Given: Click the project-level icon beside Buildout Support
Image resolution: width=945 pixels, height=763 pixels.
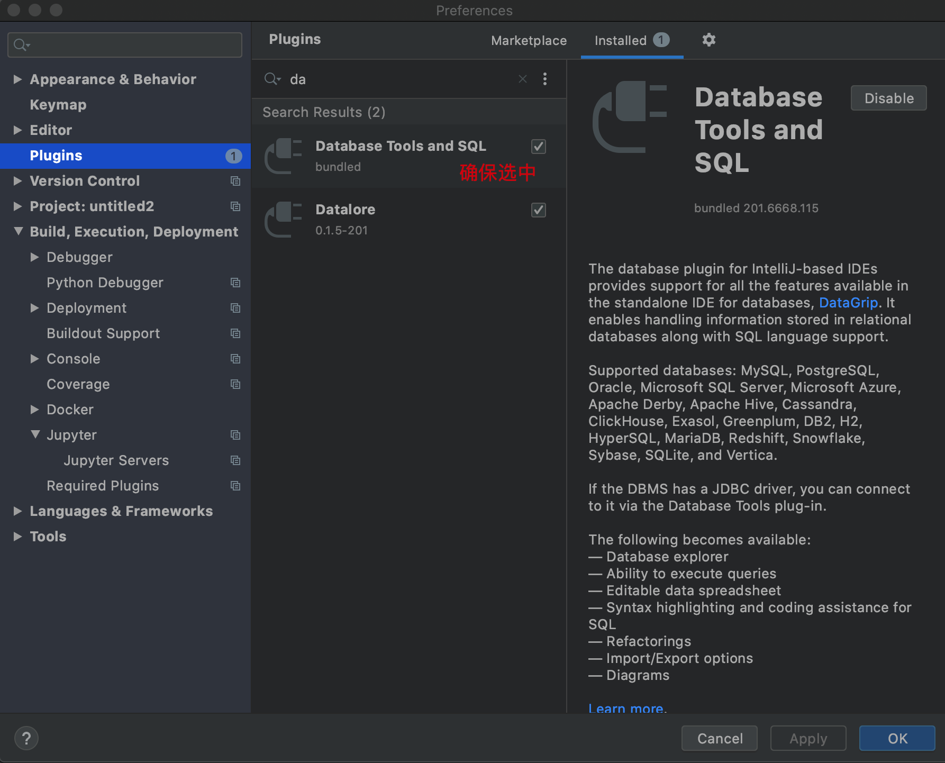Looking at the screenshot, I should point(235,333).
